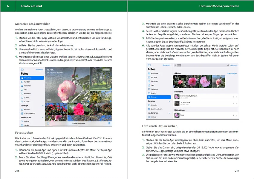
Task: Open the '20. März 2016' moment entry
Action: pos(206,103)
